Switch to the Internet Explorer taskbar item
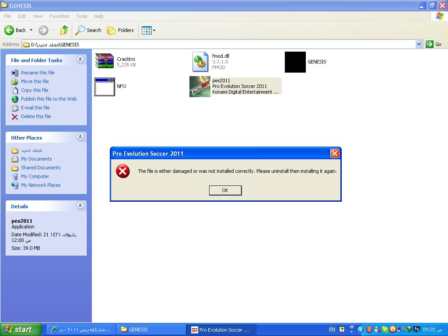 pos(81,329)
